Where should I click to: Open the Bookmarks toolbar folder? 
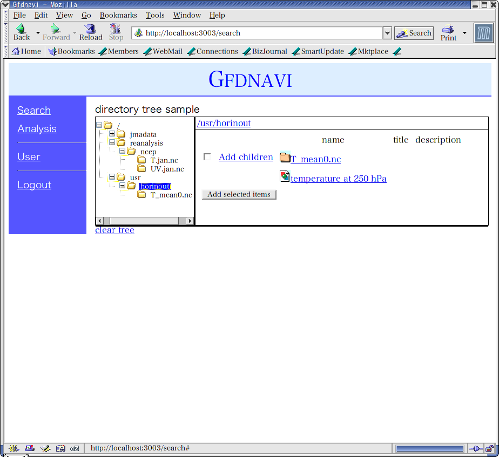72,51
